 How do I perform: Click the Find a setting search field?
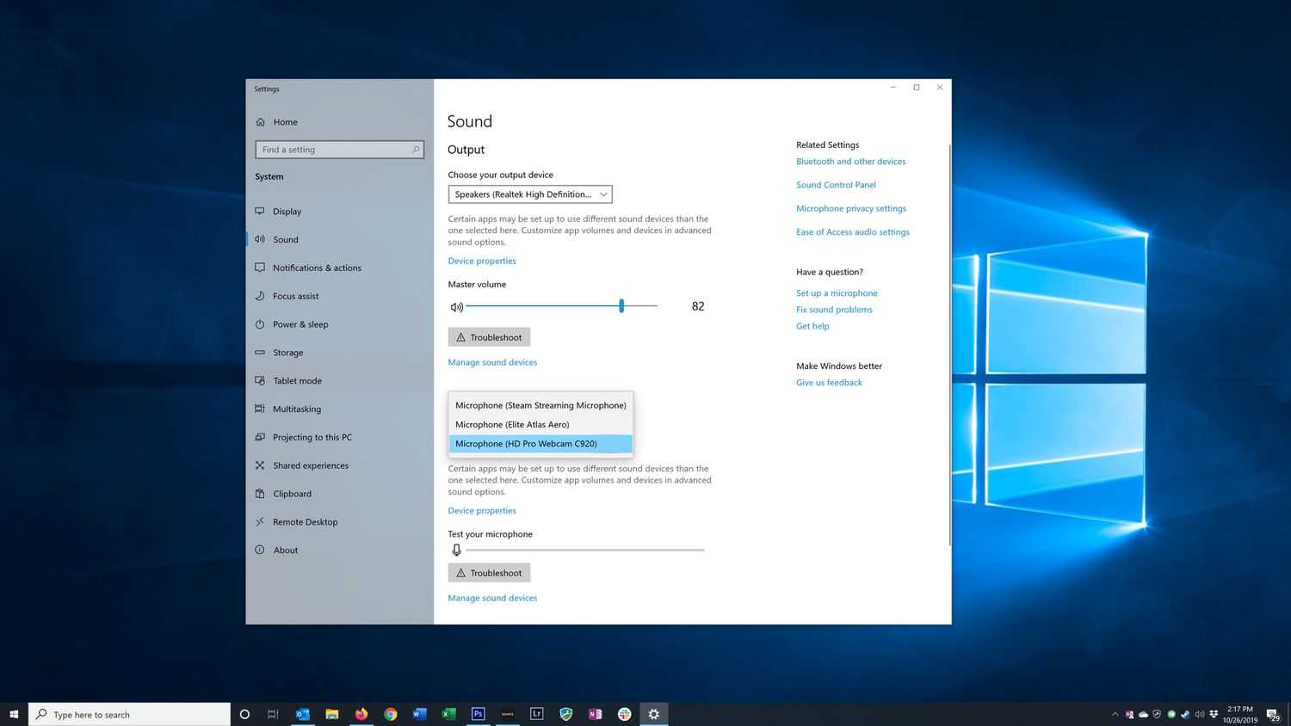point(339,150)
